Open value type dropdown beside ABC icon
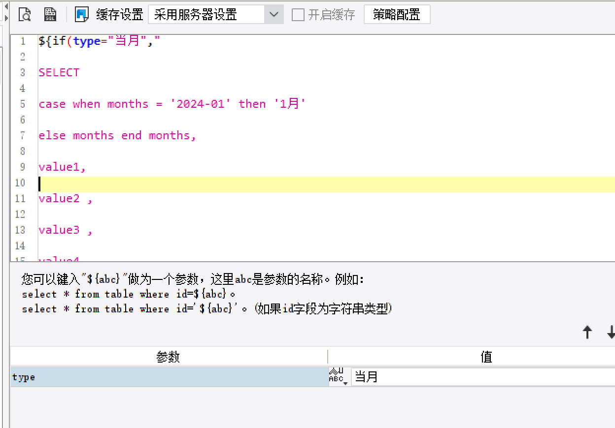 (345, 382)
